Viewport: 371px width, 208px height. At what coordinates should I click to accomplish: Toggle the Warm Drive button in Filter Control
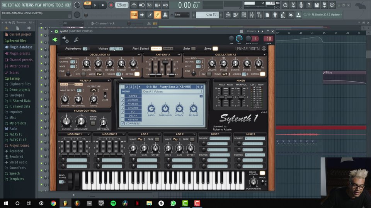click(93, 123)
